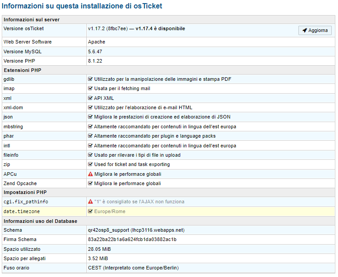This screenshot has height=277, width=338.
Task: Click the imap extension checkmark
Action: point(90,88)
